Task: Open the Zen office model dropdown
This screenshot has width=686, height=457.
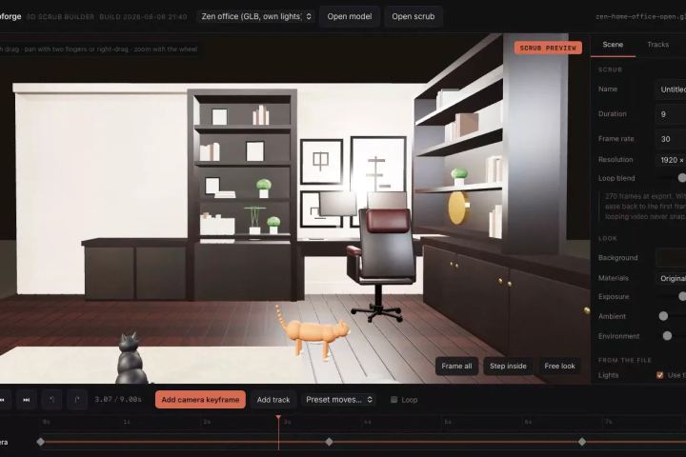Action: [x=256, y=16]
